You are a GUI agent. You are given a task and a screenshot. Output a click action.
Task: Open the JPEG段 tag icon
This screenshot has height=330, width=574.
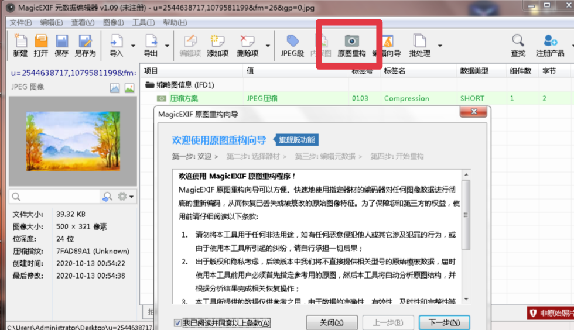click(292, 41)
